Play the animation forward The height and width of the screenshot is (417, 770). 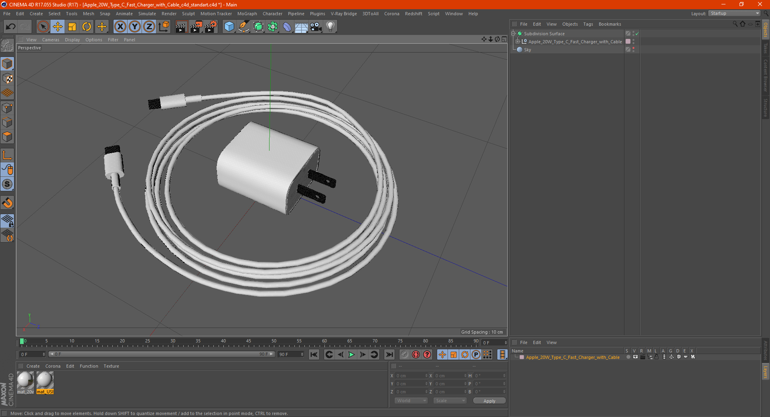[351, 354]
